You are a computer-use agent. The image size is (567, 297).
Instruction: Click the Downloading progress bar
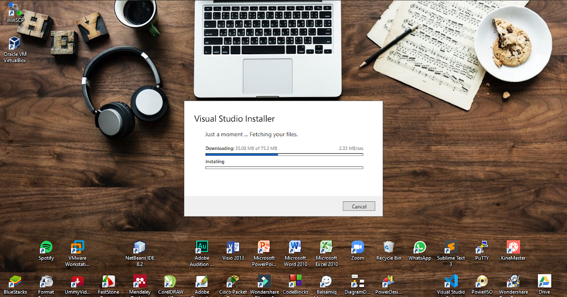coord(284,154)
